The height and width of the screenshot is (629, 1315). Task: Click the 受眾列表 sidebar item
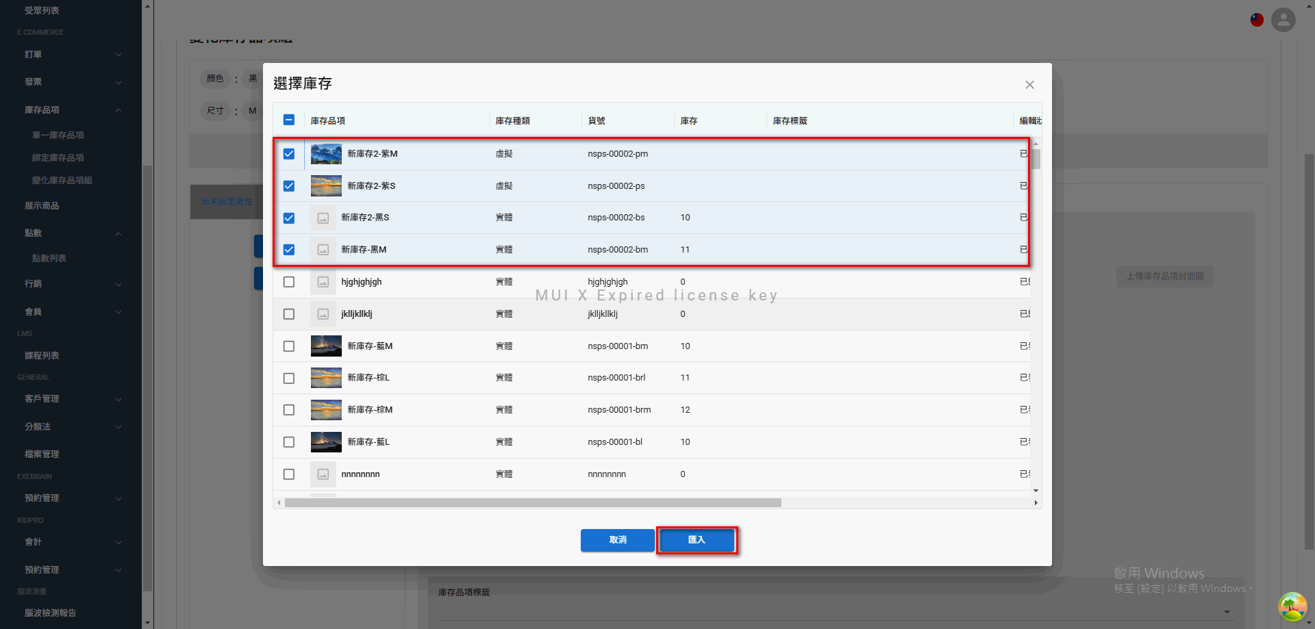42,11
